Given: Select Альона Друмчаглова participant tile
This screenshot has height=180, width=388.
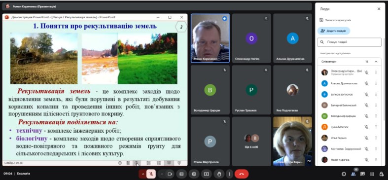Looking at the screenshot, I should click(x=292, y=38).
